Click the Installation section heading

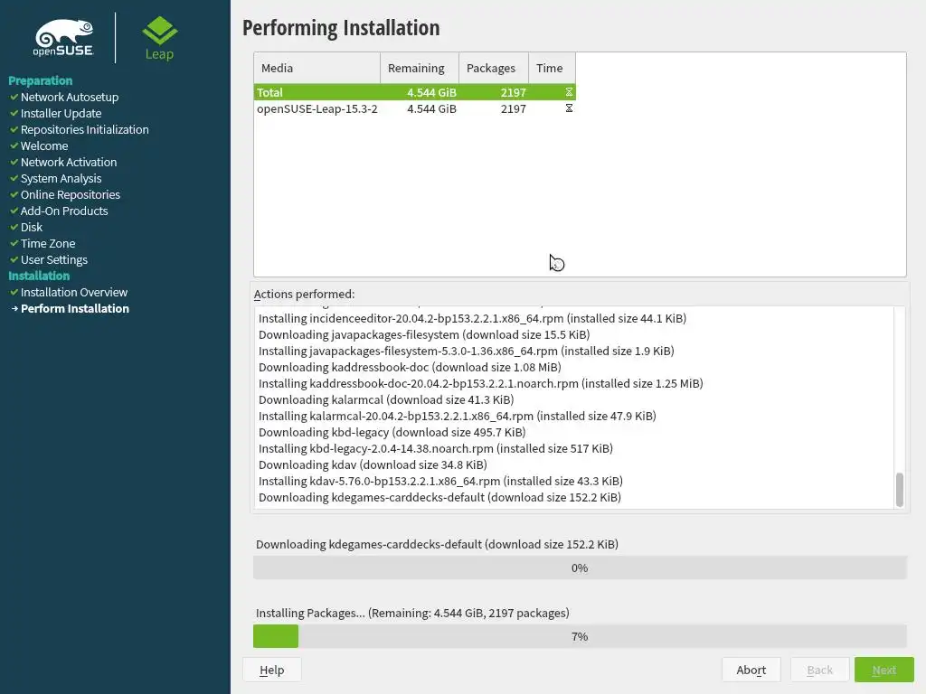39,276
